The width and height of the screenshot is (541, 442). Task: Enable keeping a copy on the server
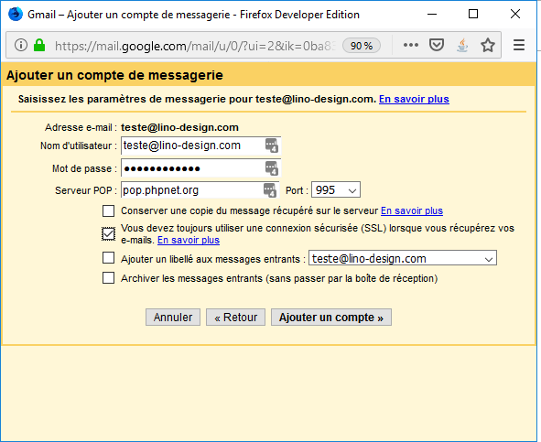(x=108, y=210)
